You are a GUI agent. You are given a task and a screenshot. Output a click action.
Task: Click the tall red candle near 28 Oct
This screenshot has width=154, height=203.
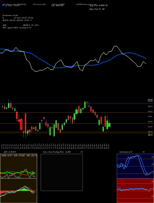pos(26,123)
